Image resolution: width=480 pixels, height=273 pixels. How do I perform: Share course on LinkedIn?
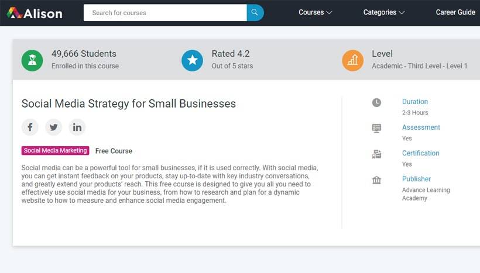77,127
